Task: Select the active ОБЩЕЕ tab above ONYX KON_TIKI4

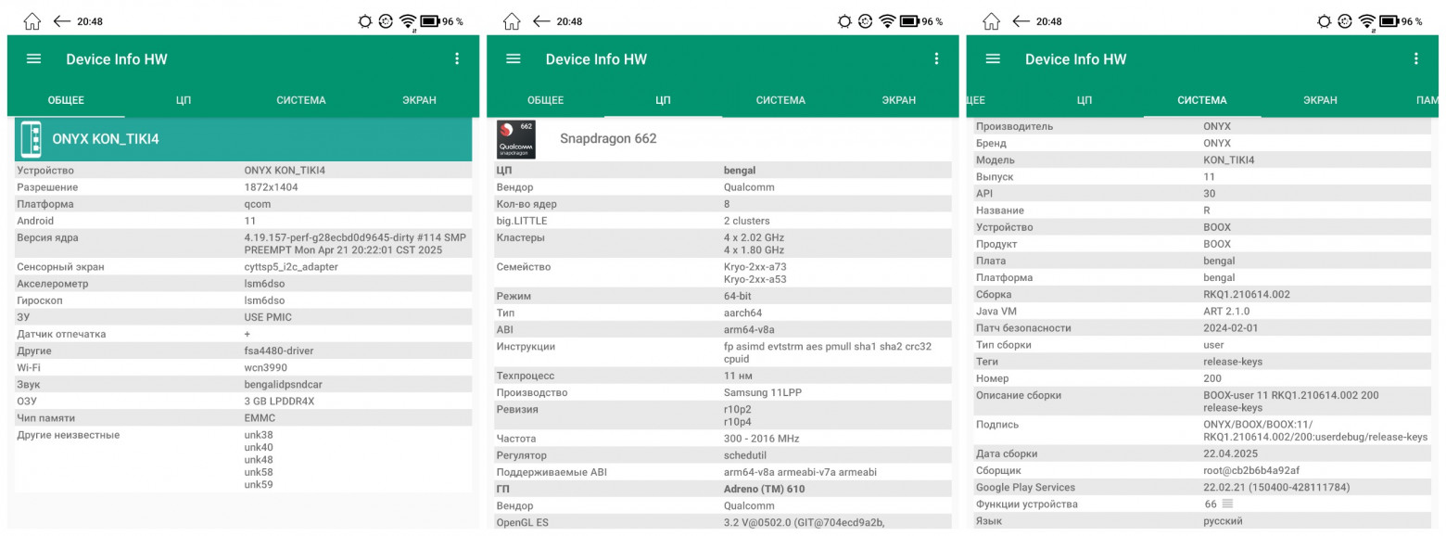Action: coord(66,100)
